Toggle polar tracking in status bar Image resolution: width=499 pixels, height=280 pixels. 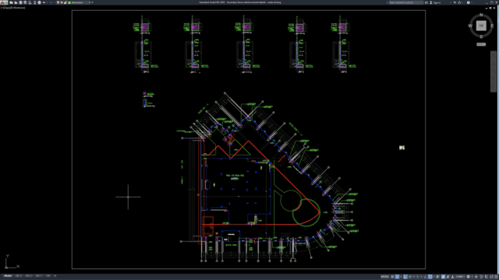tap(410, 277)
